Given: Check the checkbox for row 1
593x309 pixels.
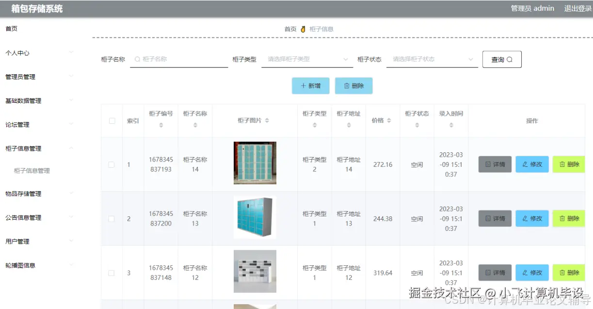Looking at the screenshot, I should [111, 164].
